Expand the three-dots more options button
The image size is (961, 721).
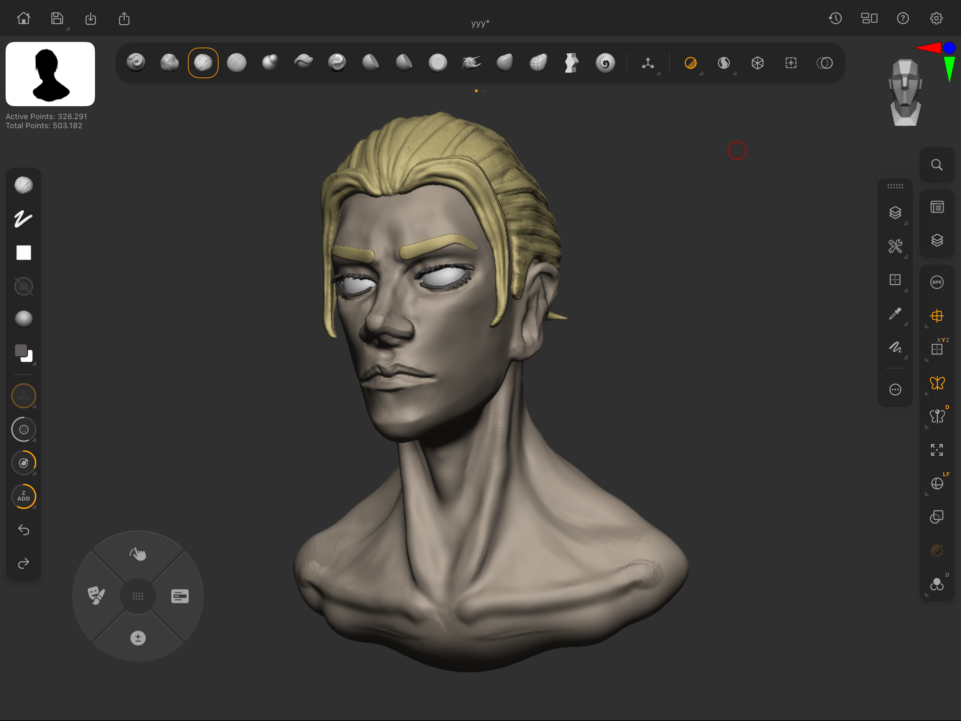click(895, 389)
